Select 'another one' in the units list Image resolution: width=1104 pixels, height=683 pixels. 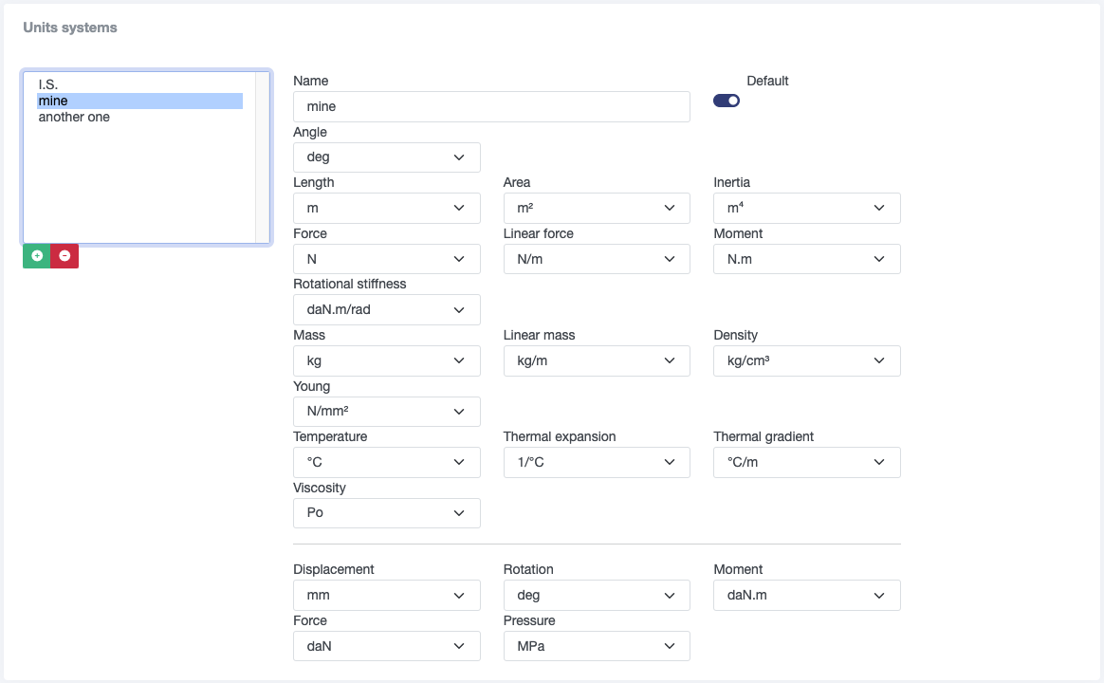coord(74,117)
